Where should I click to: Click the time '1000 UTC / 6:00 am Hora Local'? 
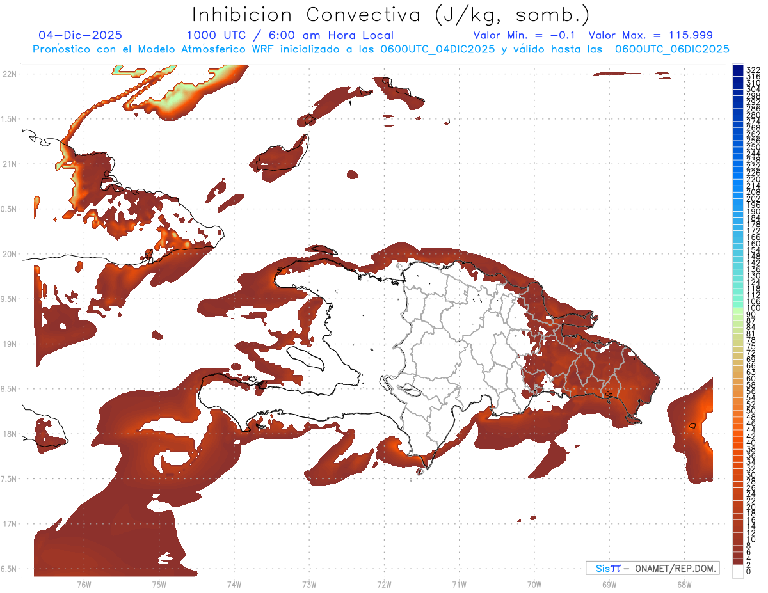[x=290, y=36]
